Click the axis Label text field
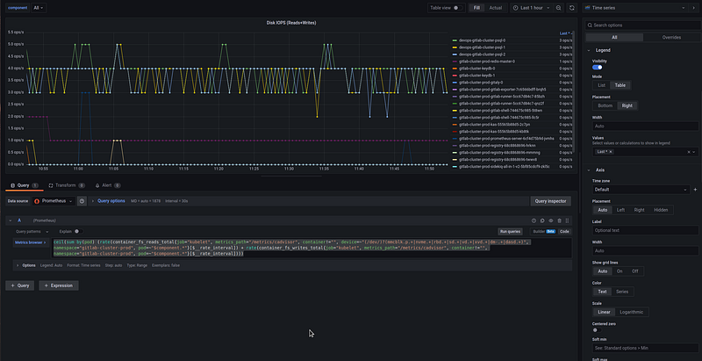Screen dimensions: 702x361 pyautogui.click(x=645, y=230)
